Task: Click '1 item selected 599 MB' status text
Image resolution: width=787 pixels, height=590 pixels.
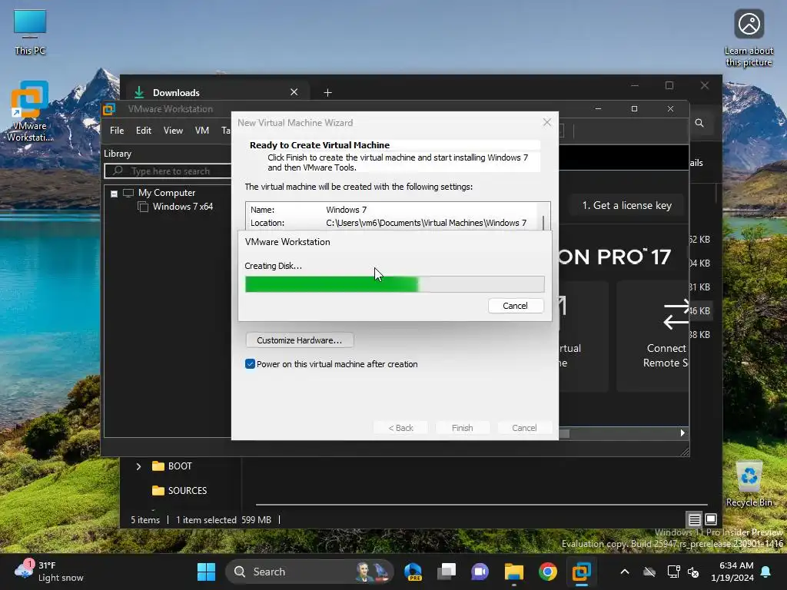Action: click(224, 520)
